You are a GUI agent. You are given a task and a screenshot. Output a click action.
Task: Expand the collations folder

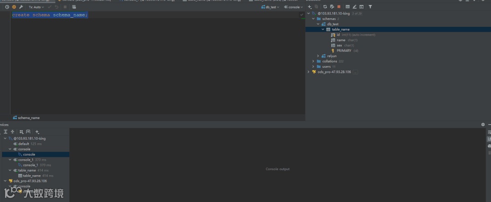(x=313, y=61)
